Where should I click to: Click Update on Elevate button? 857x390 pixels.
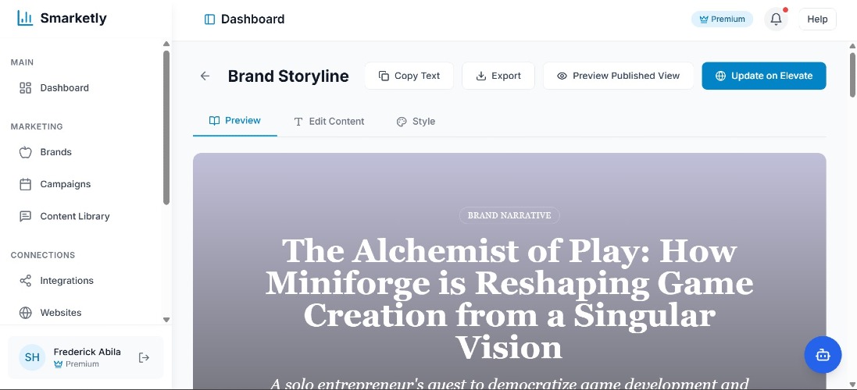point(763,76)
